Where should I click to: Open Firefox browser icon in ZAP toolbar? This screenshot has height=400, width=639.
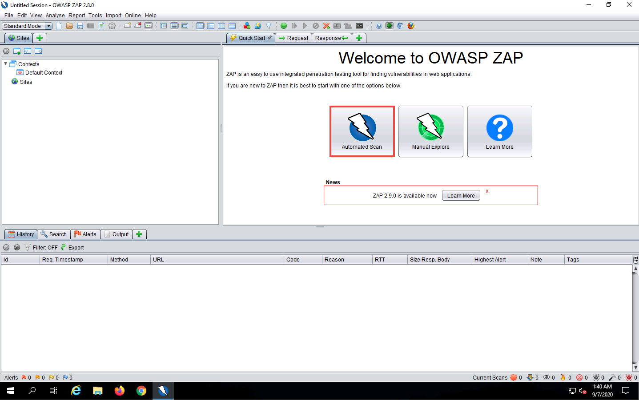click(411, 26)
